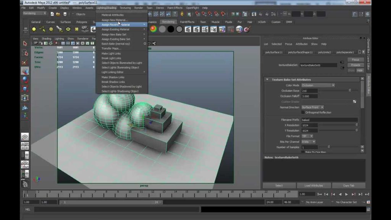
Task: Expand Assign New Bake Set submenu
Action: [x=122, y=34]
